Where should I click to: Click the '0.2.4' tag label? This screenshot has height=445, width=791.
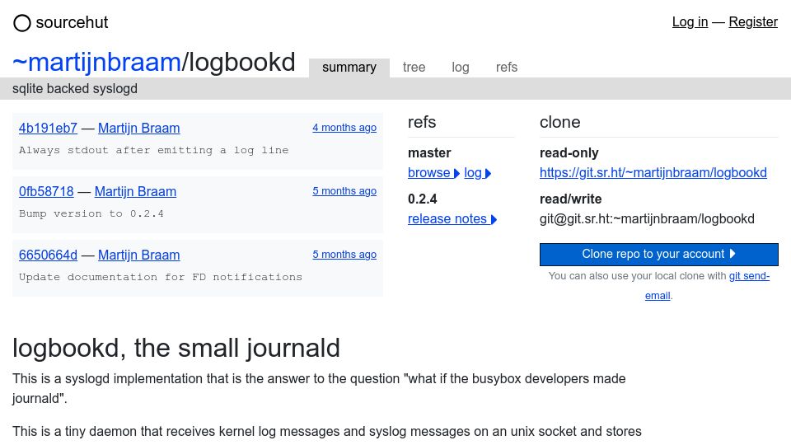tap(422, 199)
